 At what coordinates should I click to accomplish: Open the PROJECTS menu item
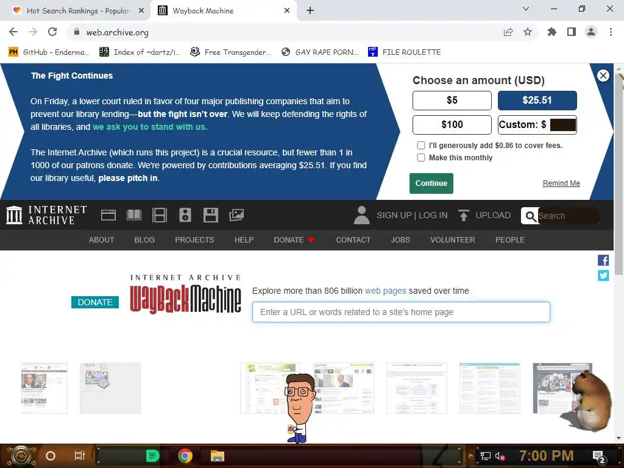[x=194, y=240]
